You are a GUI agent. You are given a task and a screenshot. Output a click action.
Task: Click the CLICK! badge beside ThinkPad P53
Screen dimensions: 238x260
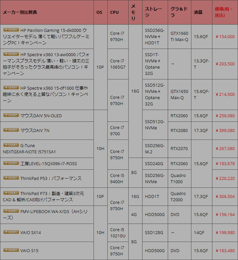(11, 178)
